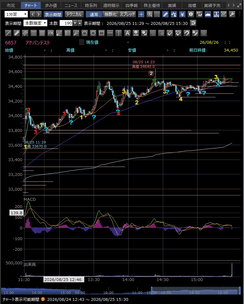Select the parallel channel lines tool
The width and height of the screenshot is (244, 304).
tap(25, 33)
